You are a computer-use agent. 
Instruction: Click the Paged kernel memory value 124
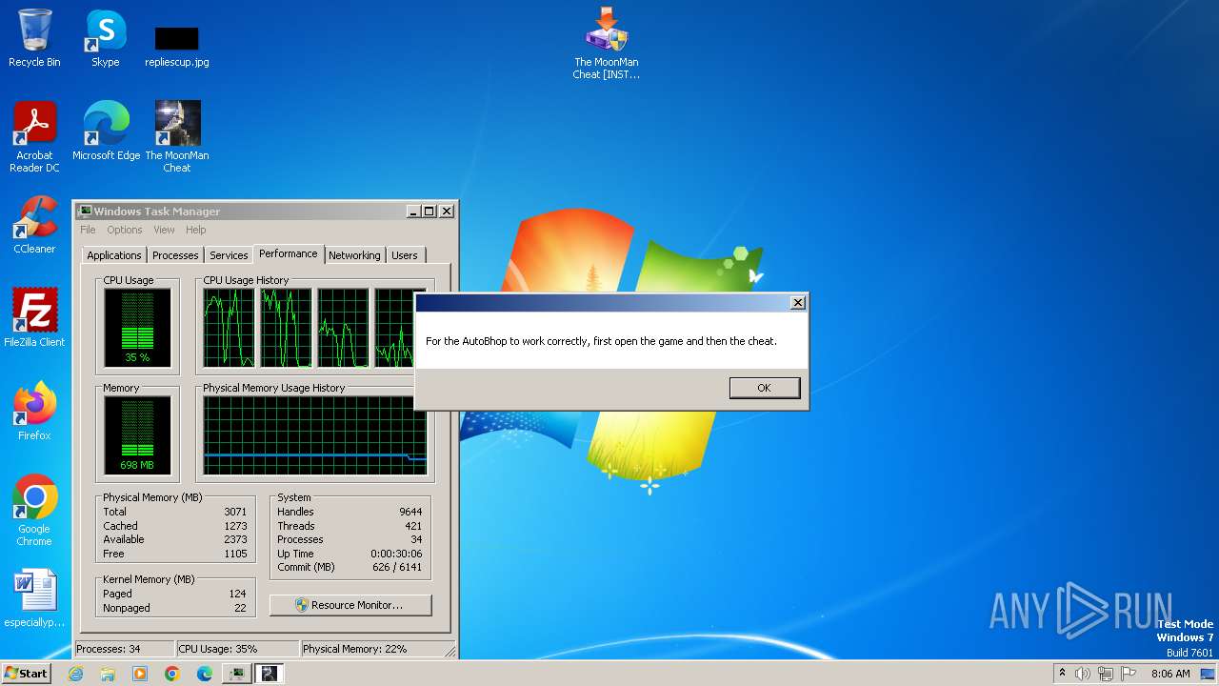point(237,594)
